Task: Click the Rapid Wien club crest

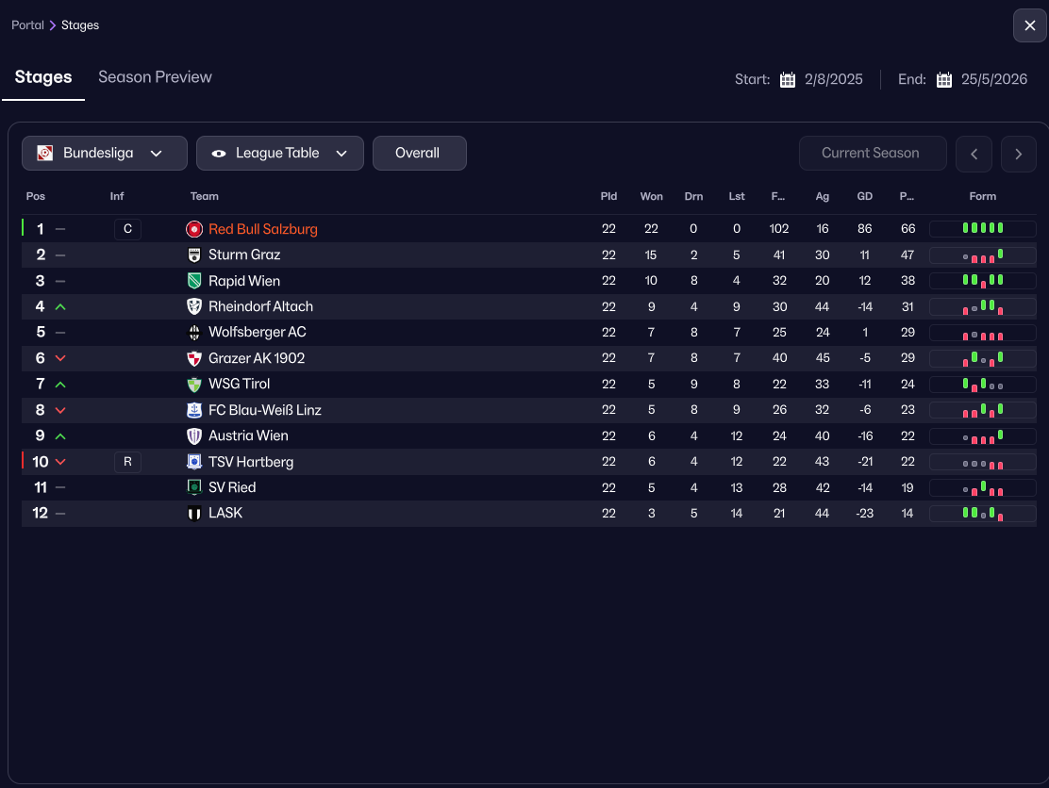Action: pos(194,281)
